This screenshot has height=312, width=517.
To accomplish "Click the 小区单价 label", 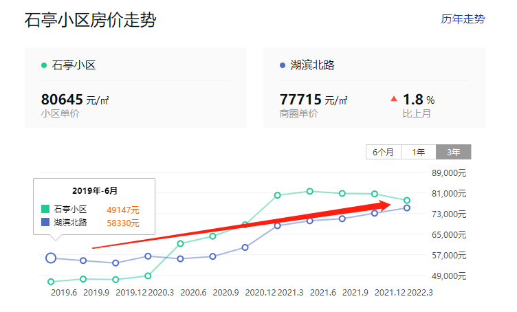I will (60, 113).
